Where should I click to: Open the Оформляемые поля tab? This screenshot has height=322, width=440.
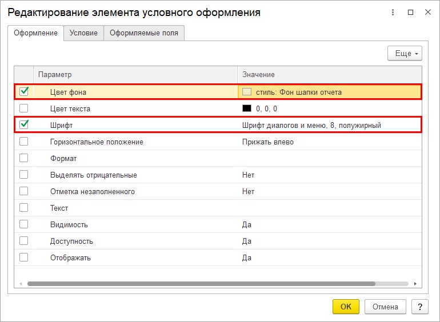point(144,33)
